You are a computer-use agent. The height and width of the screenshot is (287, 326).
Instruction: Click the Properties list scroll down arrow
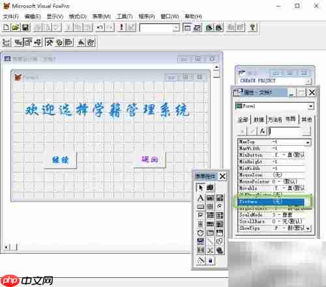click(x=308, y=228)
